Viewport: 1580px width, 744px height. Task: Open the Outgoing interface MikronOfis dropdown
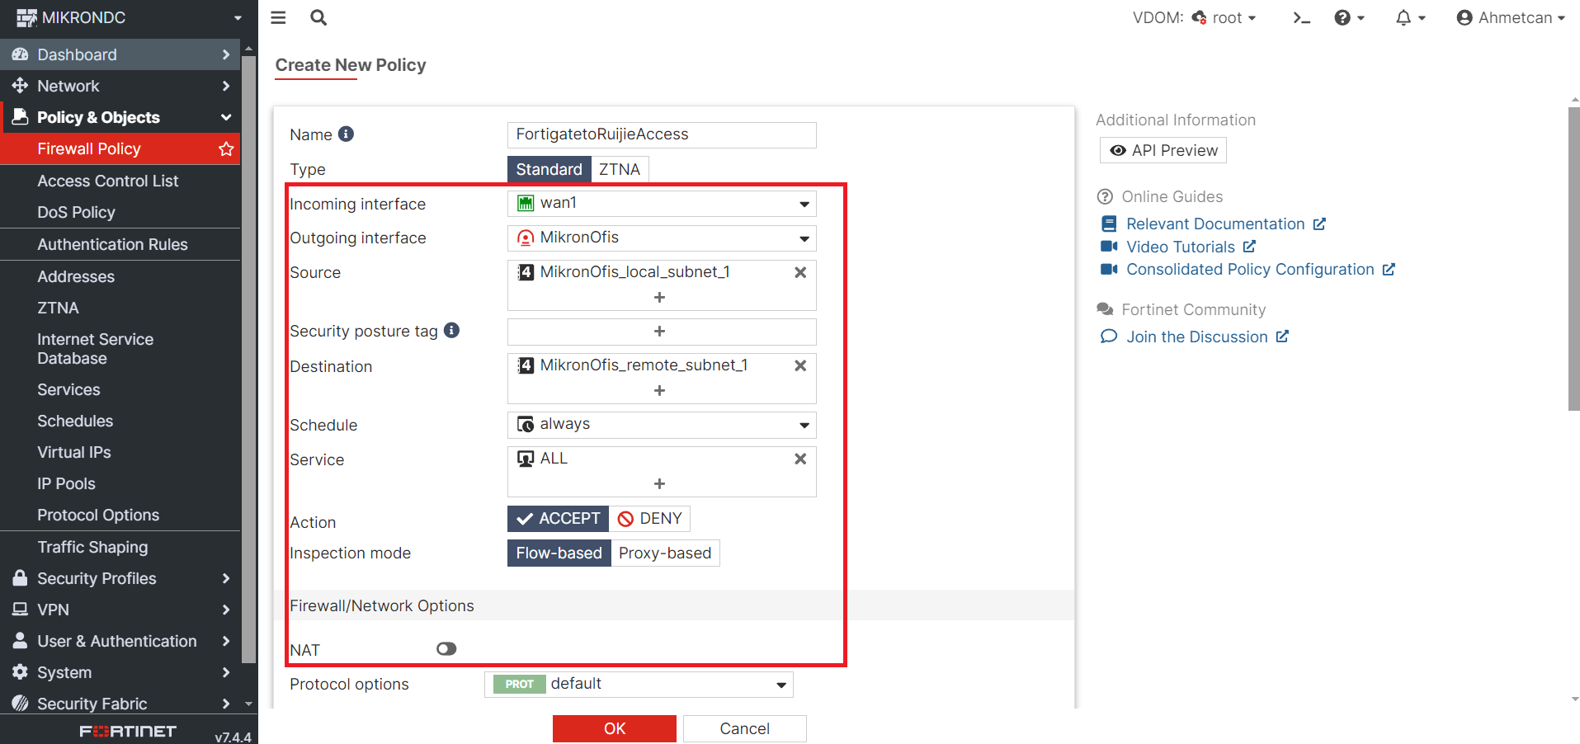tap(662, 238)
